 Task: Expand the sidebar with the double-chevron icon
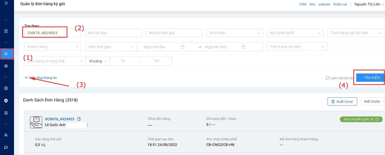[6, 3]
